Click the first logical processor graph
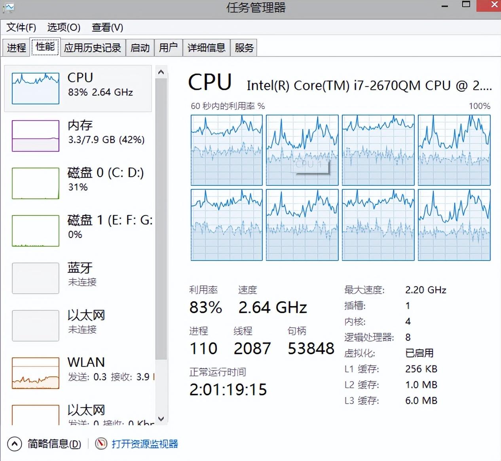Screen dimensions: 501x461 pos(227,150)
